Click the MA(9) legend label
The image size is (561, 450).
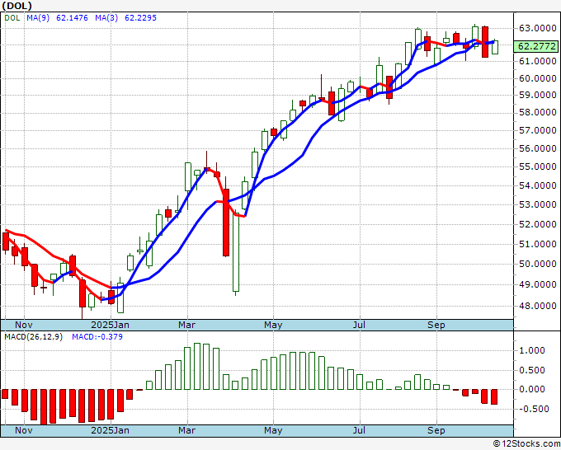(38, 18)
